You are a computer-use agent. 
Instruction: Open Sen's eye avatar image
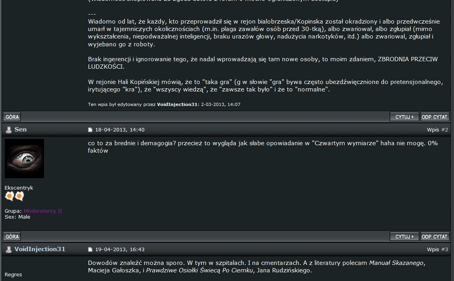click(x=24, y=159)
